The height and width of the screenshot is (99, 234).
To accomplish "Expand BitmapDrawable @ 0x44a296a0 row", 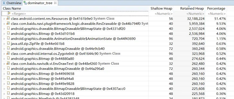I will 4,69.
